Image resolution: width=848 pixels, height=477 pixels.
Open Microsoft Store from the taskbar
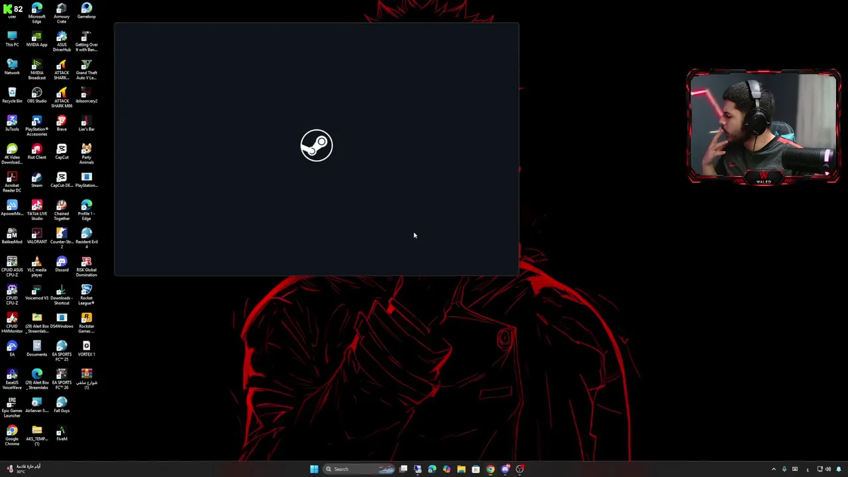coord(476,469)
